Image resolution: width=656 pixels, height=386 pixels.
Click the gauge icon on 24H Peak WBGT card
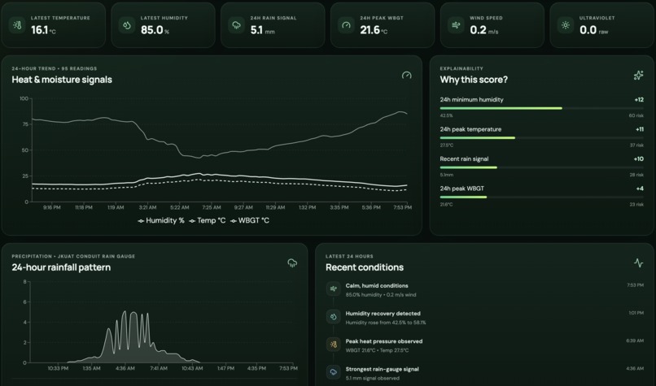point(346,25)
